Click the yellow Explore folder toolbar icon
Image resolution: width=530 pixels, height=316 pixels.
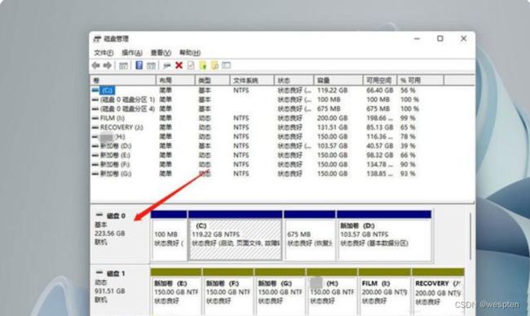tap(214, 65)
